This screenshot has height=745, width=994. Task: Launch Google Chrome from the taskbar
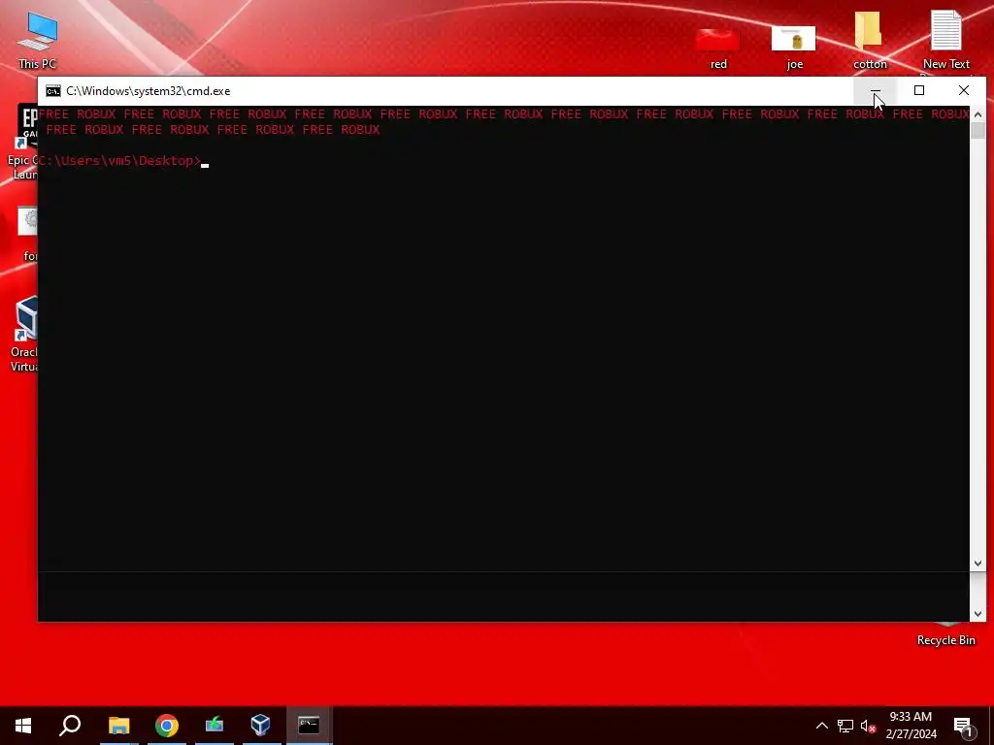[167, 726]
